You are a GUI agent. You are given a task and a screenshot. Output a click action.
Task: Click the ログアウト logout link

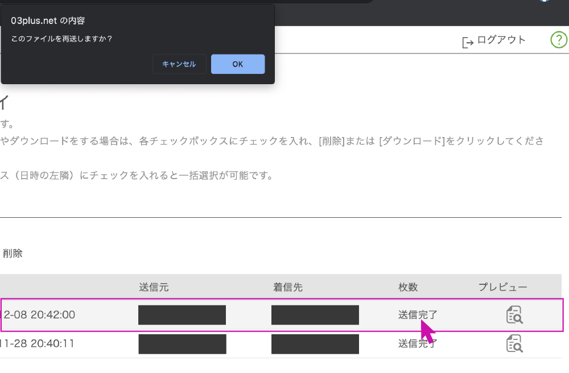[x=501, y=40]
